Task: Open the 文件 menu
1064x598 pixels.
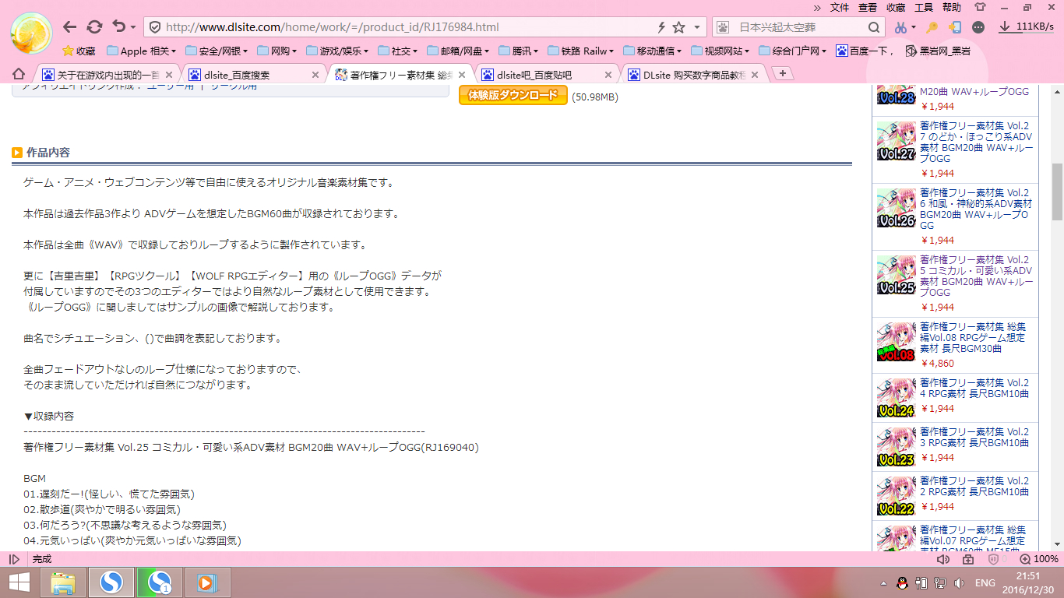Action: tap(840, 8)
